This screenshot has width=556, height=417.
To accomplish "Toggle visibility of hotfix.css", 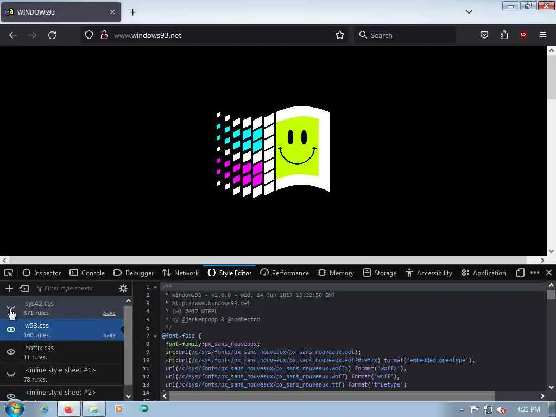I will point(11,352).
